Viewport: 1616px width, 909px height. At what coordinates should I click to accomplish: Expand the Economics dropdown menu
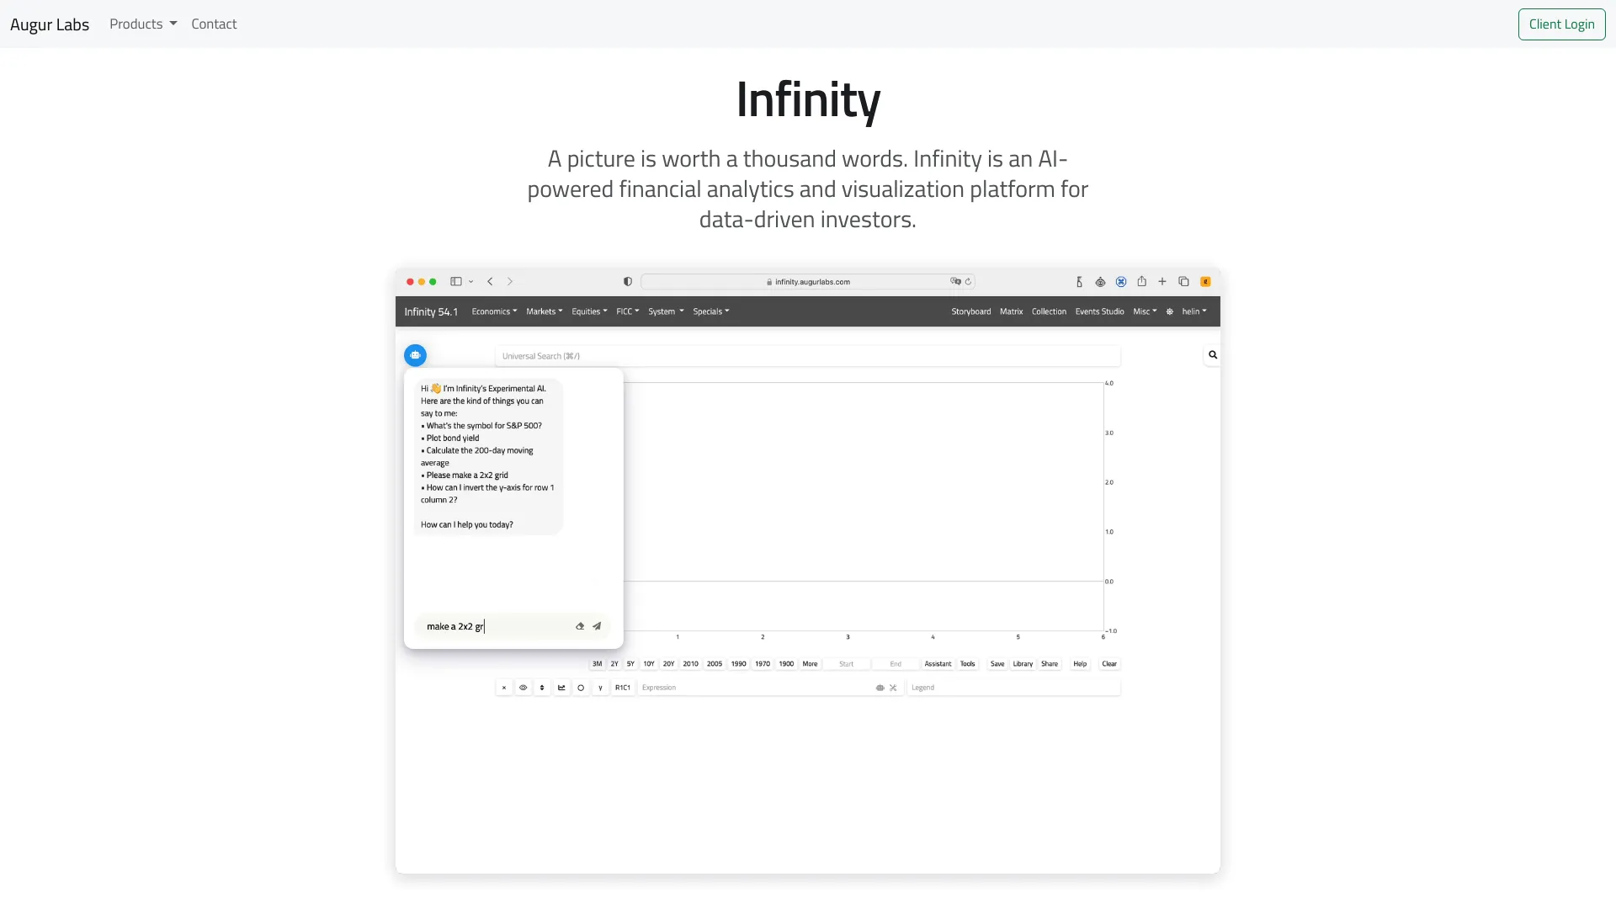point(493,311)
